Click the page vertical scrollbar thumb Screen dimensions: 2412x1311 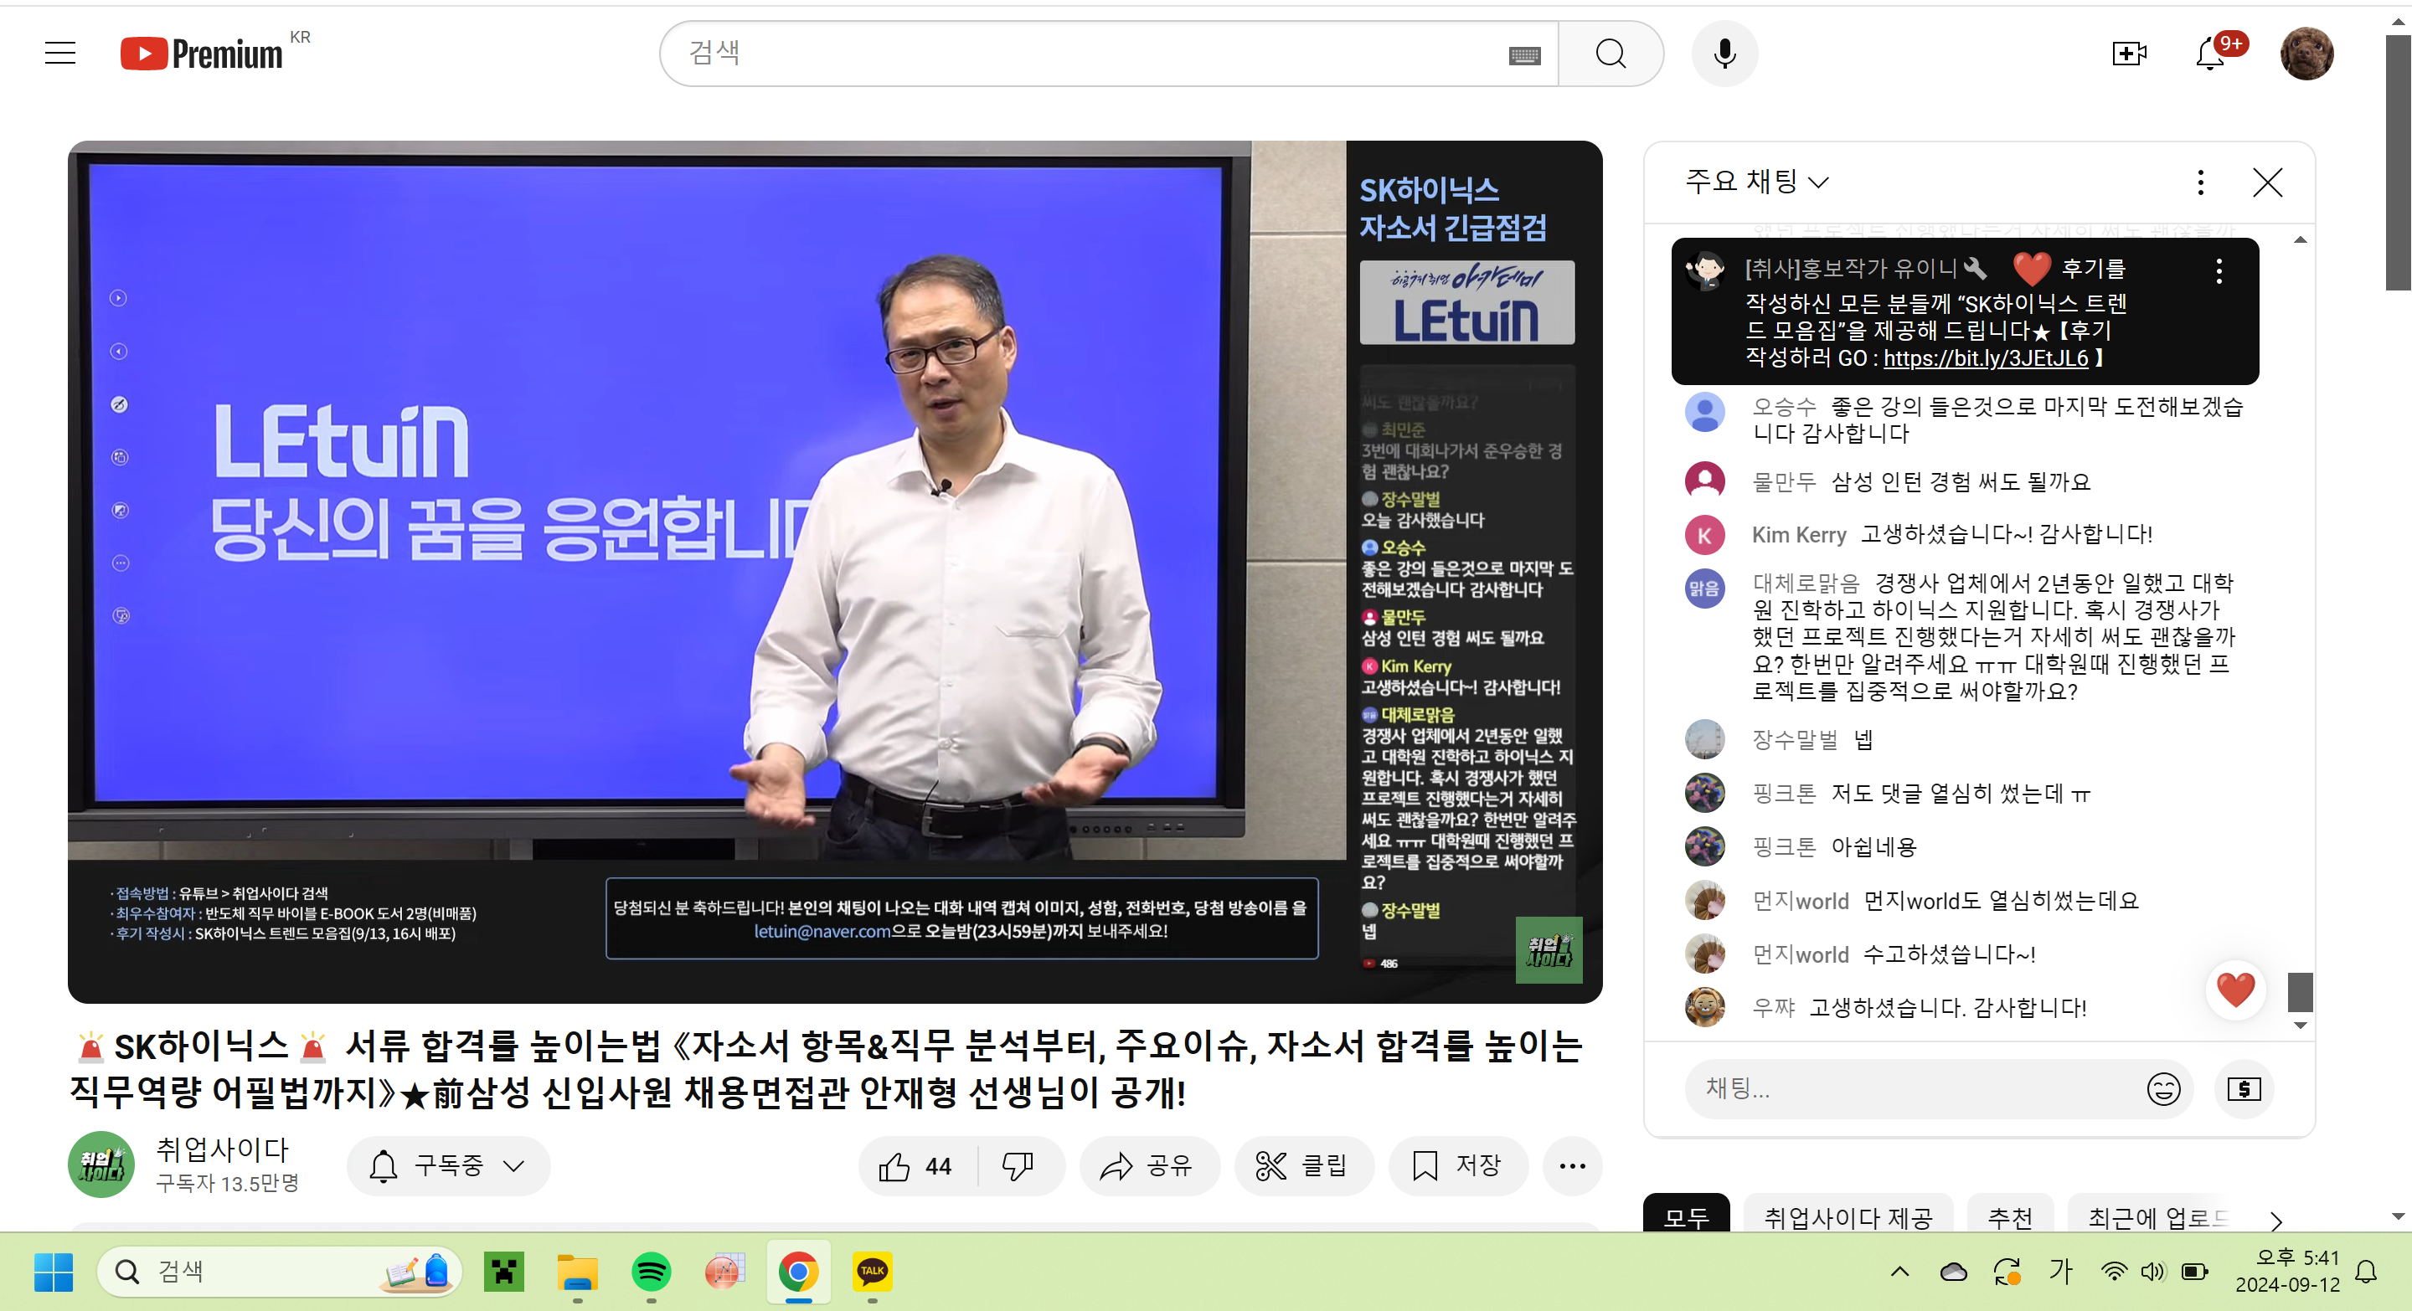pos(2398,164)
